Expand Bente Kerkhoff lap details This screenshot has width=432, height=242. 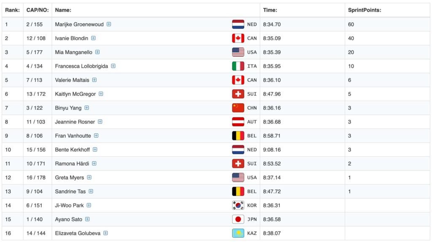pos(95,150)
